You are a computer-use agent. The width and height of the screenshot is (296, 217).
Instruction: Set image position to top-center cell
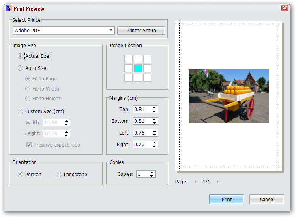138,59
